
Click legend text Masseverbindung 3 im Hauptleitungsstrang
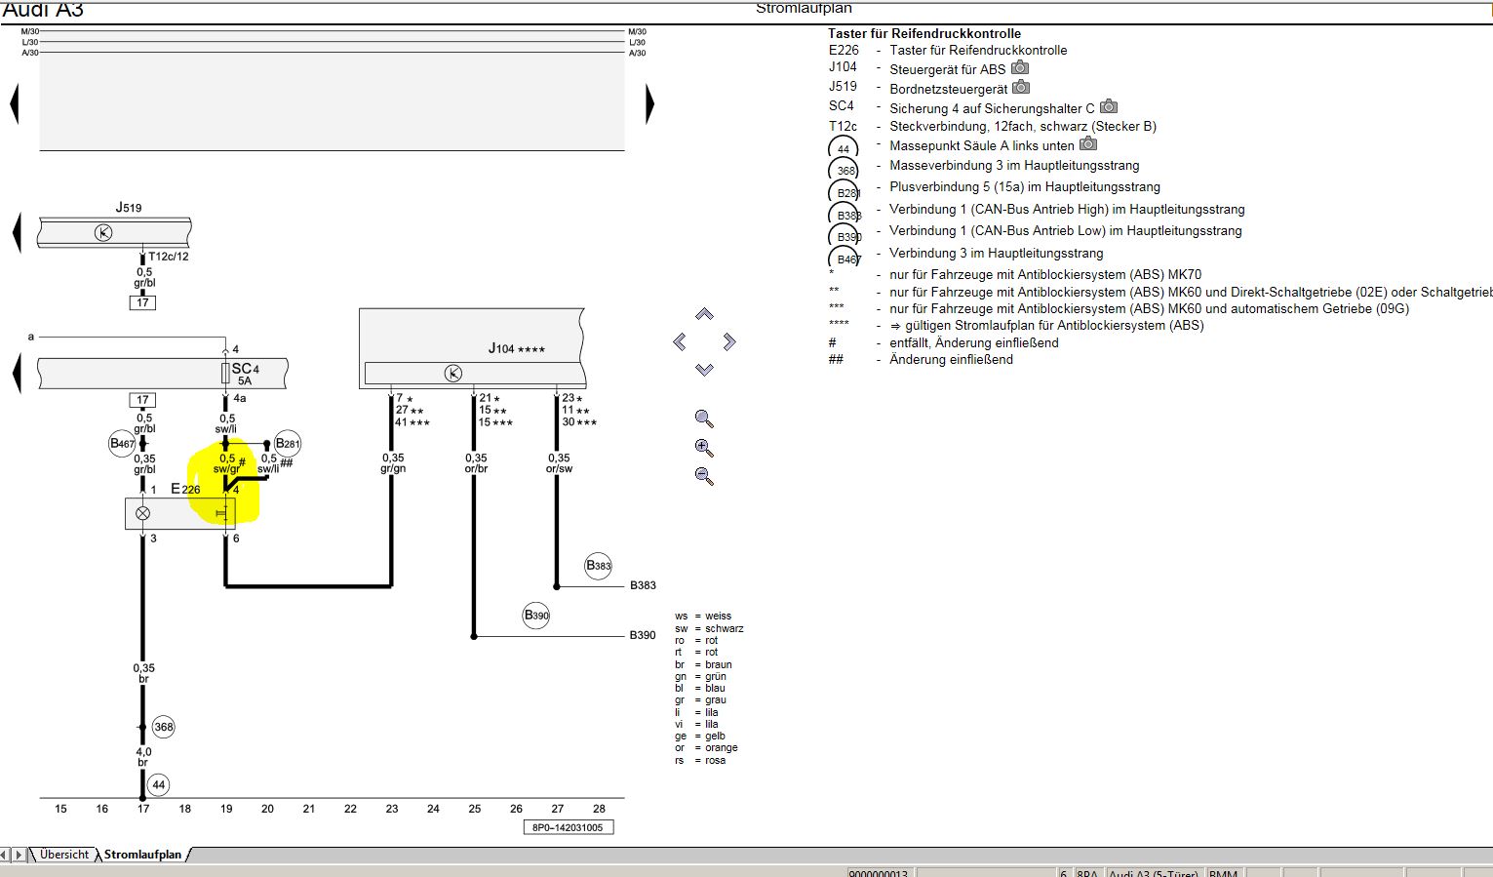click(1014, 165)
